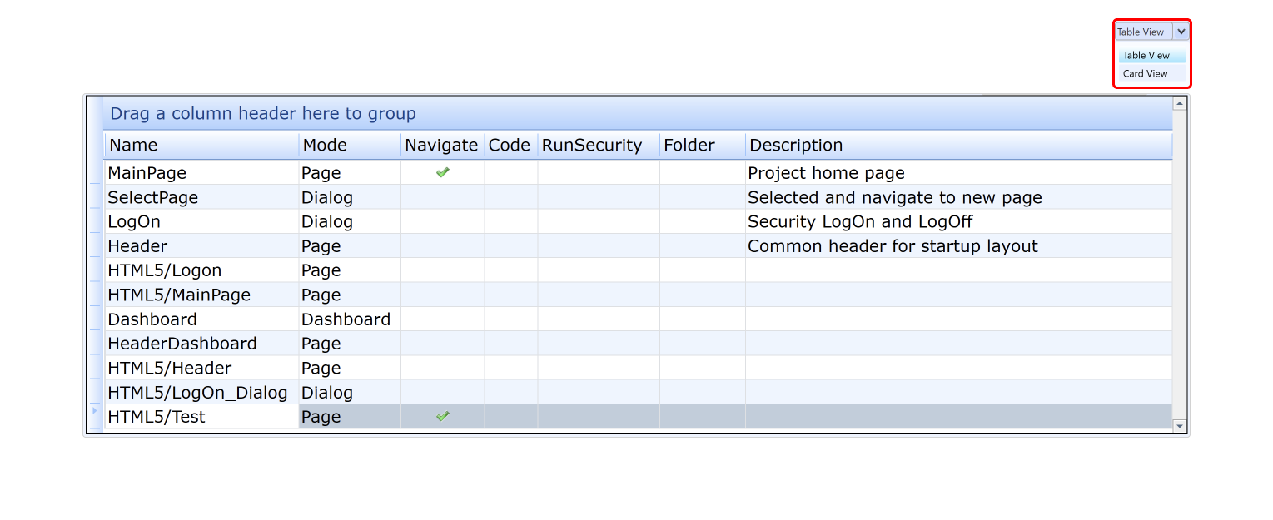The image size is (1273, 520).
Task: Click Navigate cell of SelectPage row
Action: tap(443, 197)
